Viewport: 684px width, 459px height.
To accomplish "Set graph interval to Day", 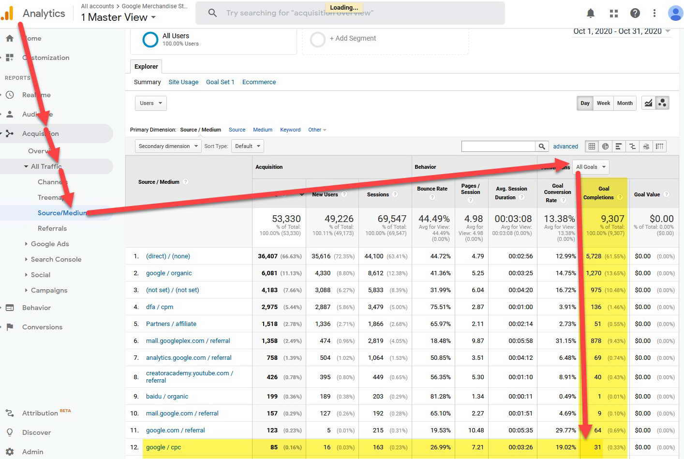I will point(585,103).
